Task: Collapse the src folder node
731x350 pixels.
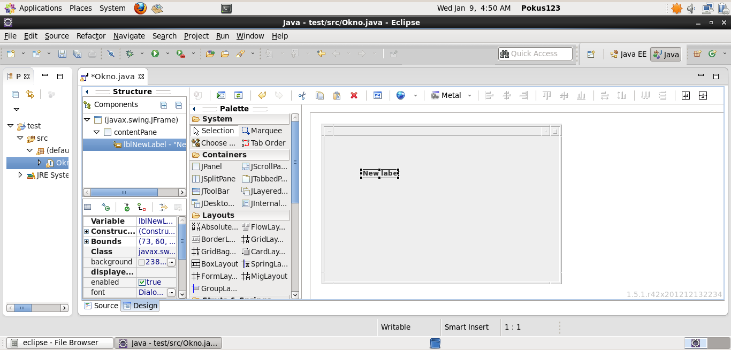Action: tap(20, 138)
